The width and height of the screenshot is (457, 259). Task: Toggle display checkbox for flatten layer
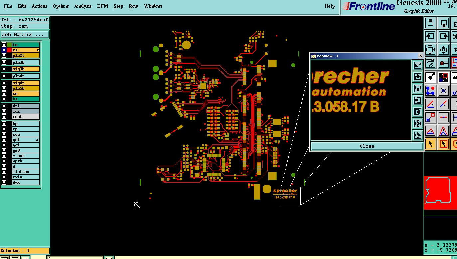pos(4,172)
